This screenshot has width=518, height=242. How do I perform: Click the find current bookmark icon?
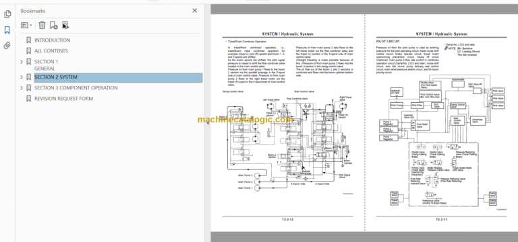(65, 25)
